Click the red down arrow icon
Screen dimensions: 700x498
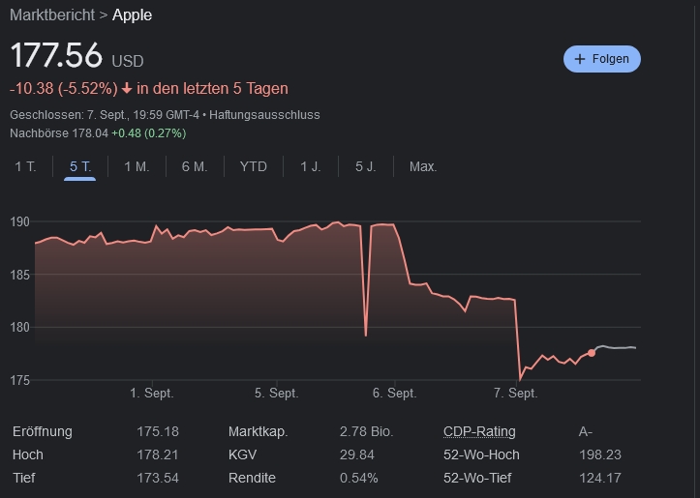coord(127,88)
